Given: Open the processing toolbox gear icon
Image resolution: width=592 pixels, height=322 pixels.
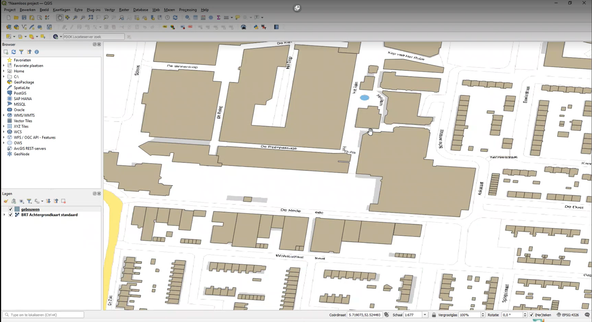Looking at the screenshot, I should [211, 18].
